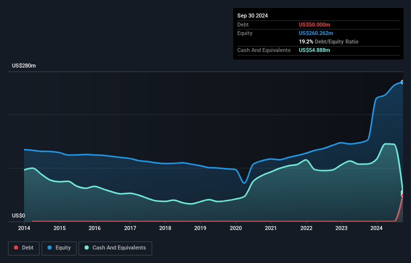
Task: Click the US$260.262m equity value
Action: (316, 33)
